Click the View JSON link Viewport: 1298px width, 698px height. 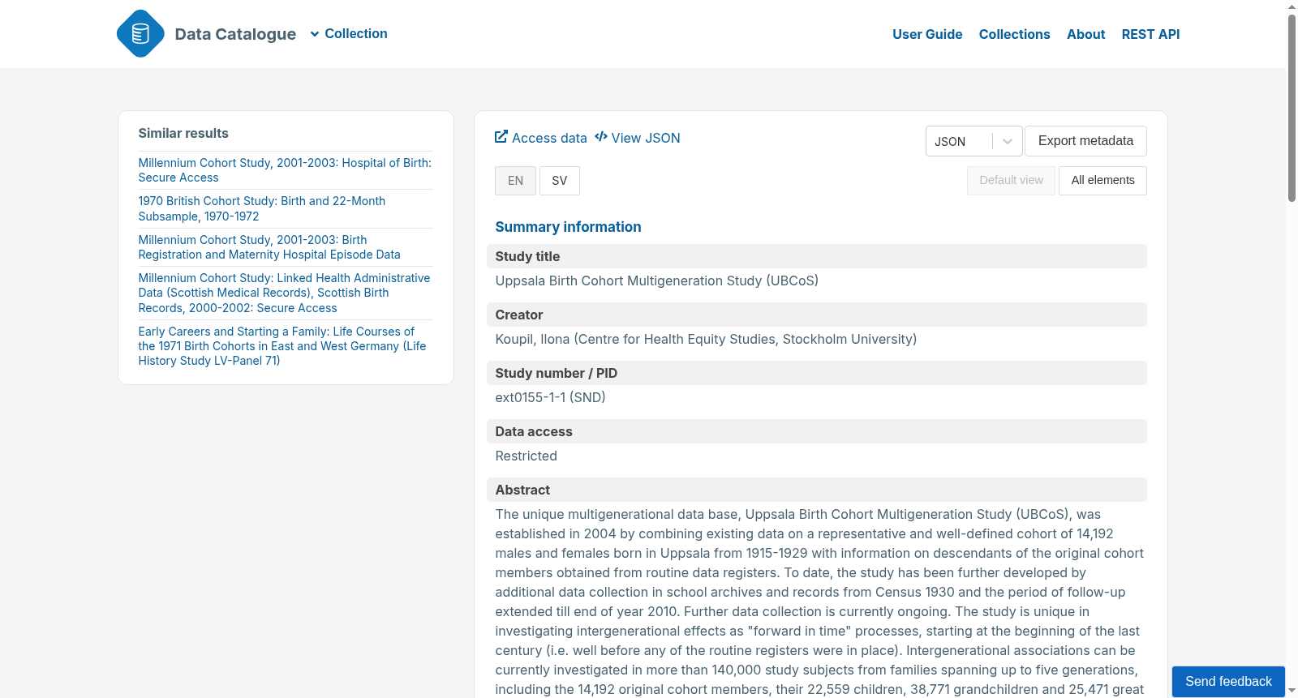(x=638, y=138)
